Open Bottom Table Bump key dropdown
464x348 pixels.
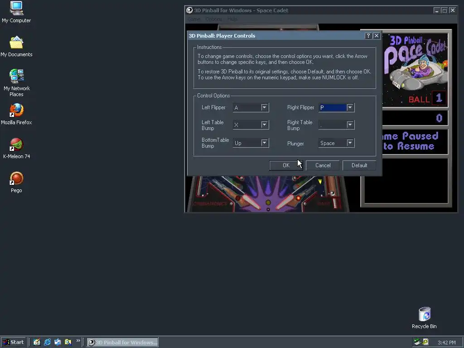pyautogui.click(x=265, y=143)
